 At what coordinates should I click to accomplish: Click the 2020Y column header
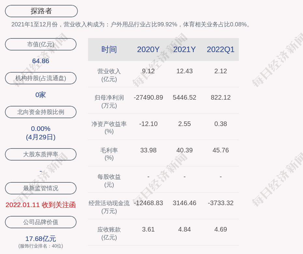coord(148,49)
